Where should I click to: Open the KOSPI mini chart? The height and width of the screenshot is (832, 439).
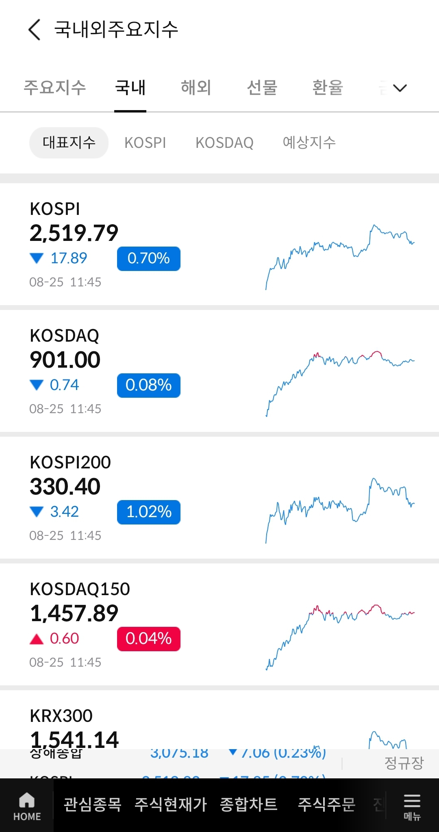pyautogui.click(x=340, y=256)
